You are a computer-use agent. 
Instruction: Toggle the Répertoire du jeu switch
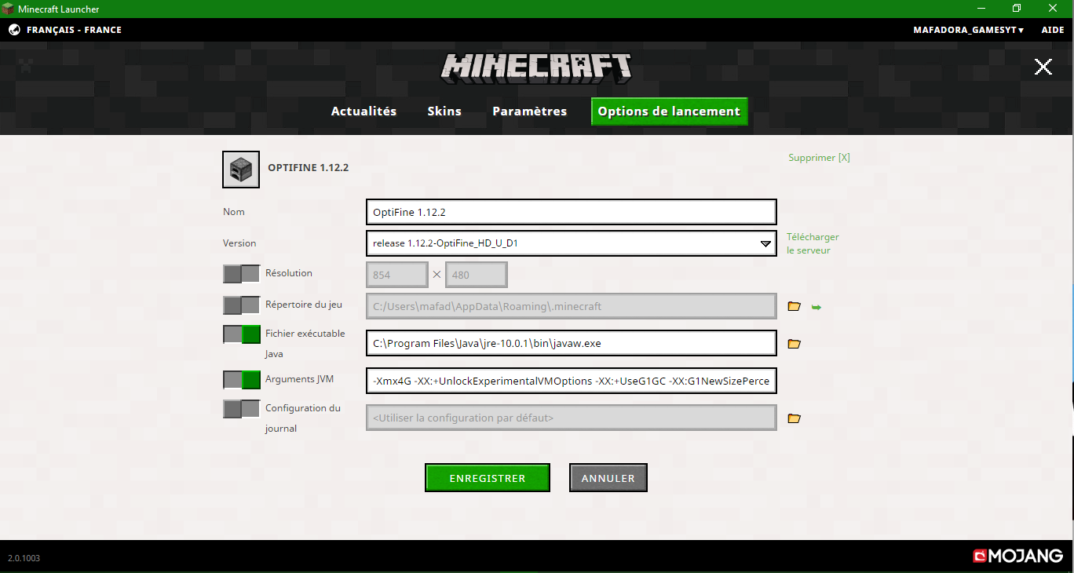tap(242, 305)
